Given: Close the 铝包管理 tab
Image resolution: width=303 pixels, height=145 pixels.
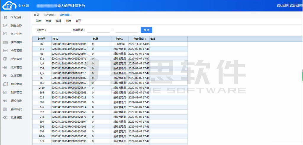Looking at the screenshot, I should click(71, 15).
